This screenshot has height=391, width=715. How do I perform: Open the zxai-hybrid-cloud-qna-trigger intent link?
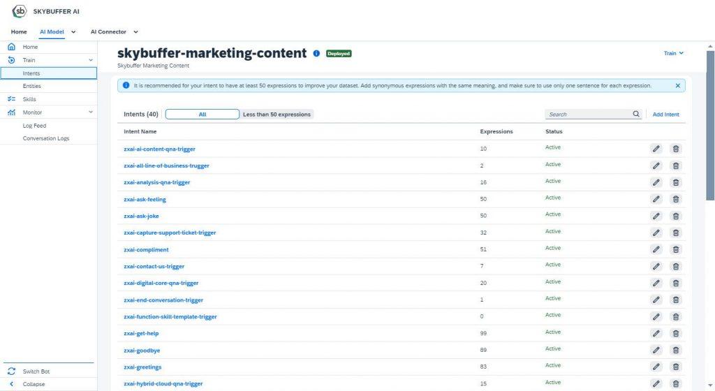(163, 384)
